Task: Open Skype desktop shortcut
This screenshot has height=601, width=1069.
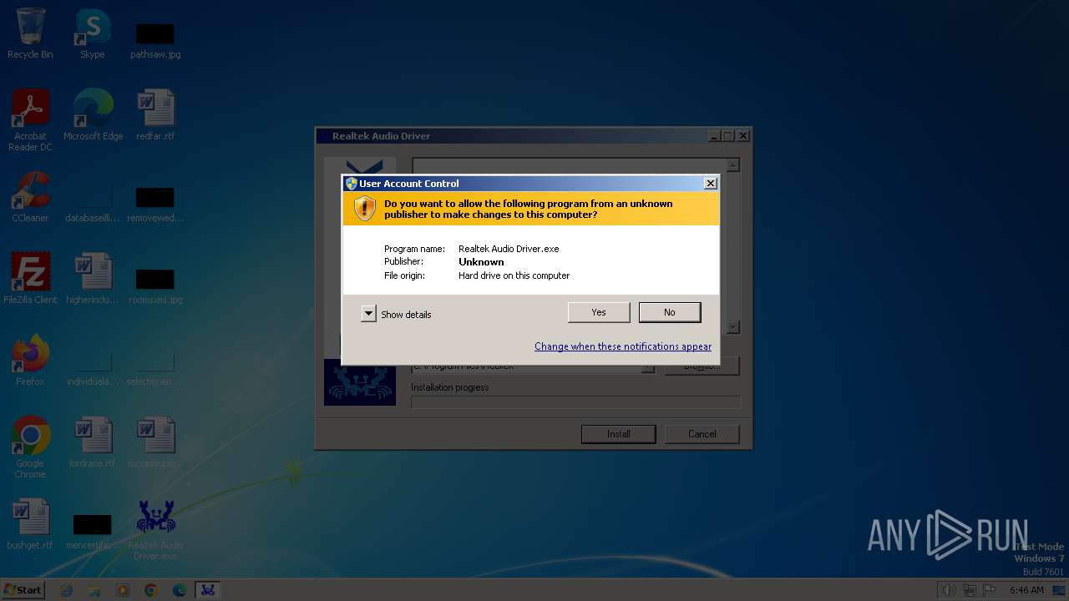Action: pos(93,34)
